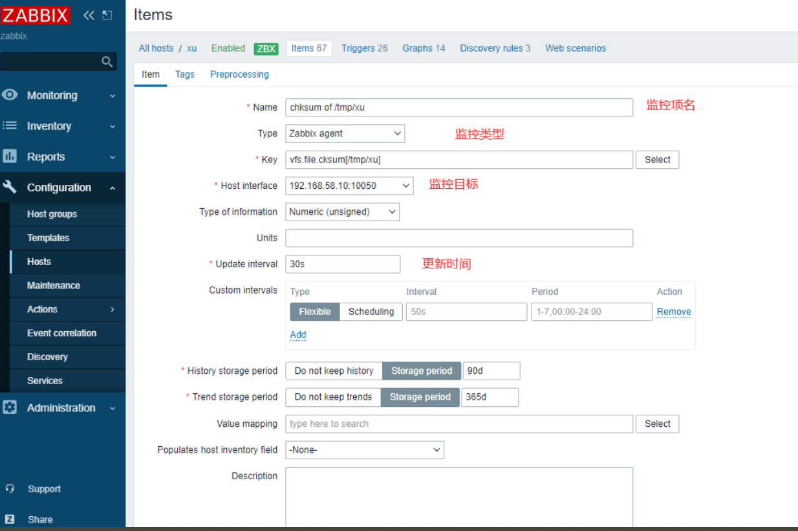Open Maintenance in Configuration
The width and height of the screenshot is (798, 531).
pos(67,285)
